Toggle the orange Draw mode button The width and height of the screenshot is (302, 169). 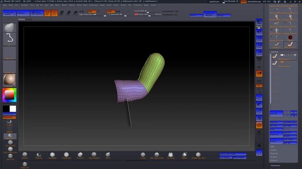54,13
